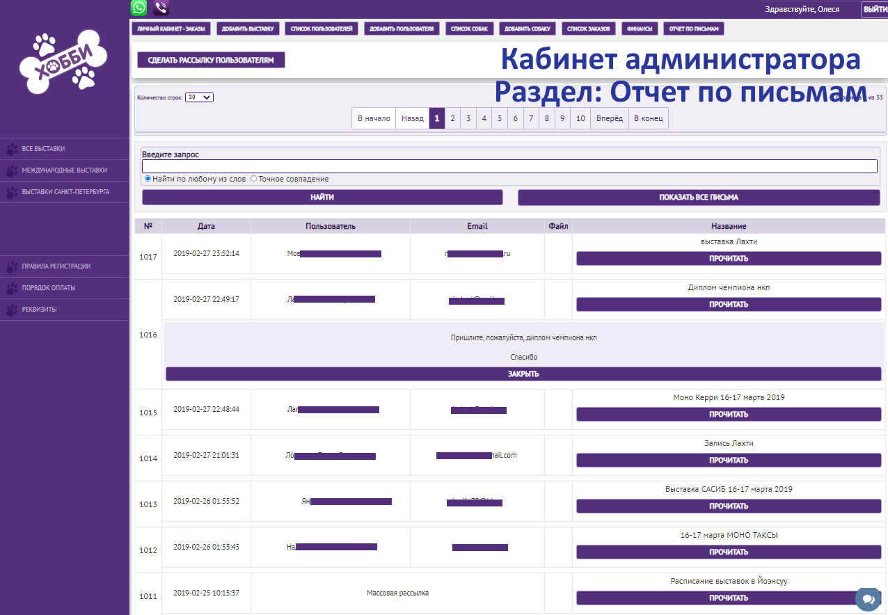The image size is (888, 615).
Task: Select 'Найти по любому из слов' option
Action: click(148, 179)
